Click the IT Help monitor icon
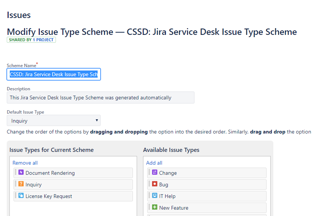 (x=155, y=195)
